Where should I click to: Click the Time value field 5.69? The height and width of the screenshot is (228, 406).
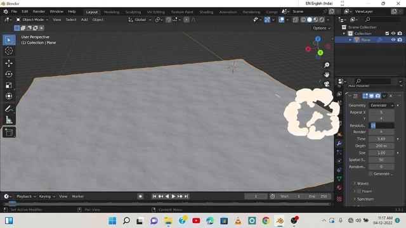tap(381, 139)
